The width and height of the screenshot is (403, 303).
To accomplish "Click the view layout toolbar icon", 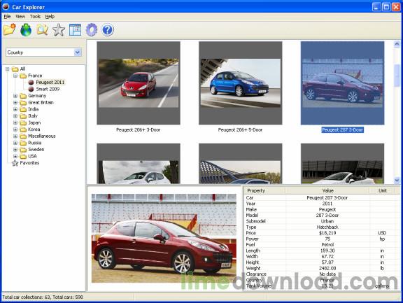I will (75, 29).
